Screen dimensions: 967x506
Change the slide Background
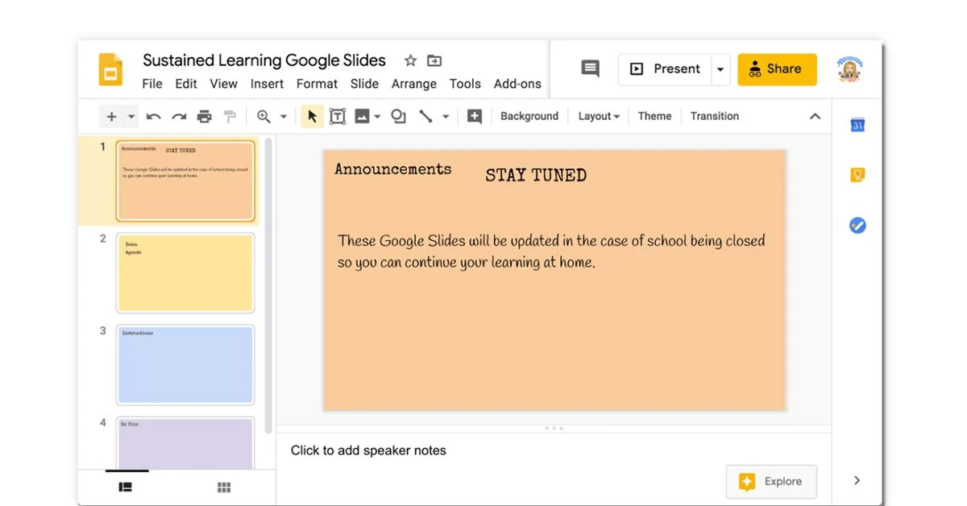coord(529,116)
